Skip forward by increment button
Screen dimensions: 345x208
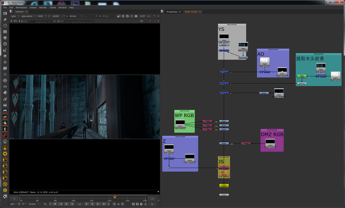coord(122,204)
